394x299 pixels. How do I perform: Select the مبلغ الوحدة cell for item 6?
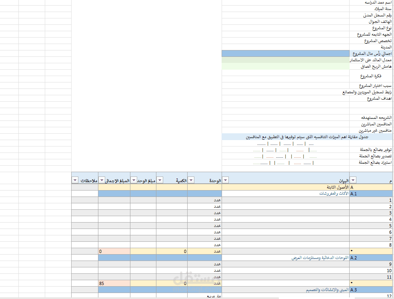coord(143,232)
